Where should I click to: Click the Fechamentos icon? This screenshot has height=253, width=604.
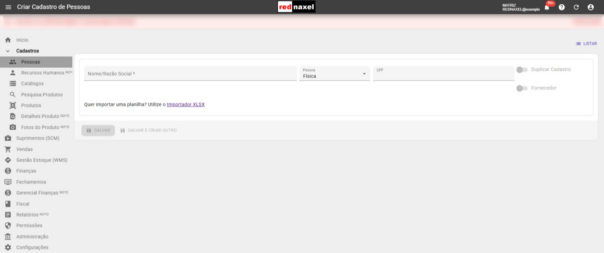coord(8,182)
